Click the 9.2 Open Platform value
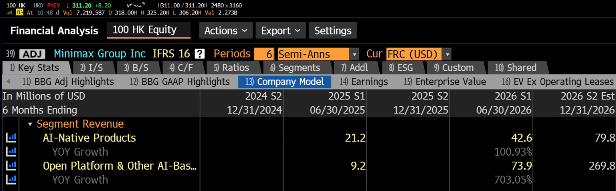This screenshot has height=191, width=616. click(358, 166)
